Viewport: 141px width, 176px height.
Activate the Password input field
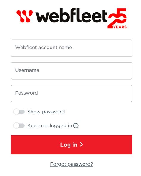click(x=71, y=93)
